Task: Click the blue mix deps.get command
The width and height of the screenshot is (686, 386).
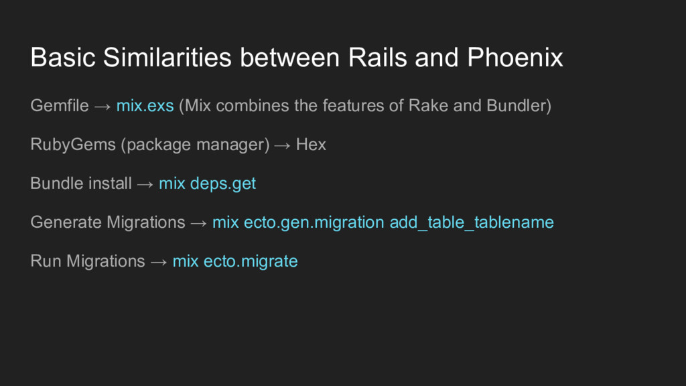Action: [208, 184]
